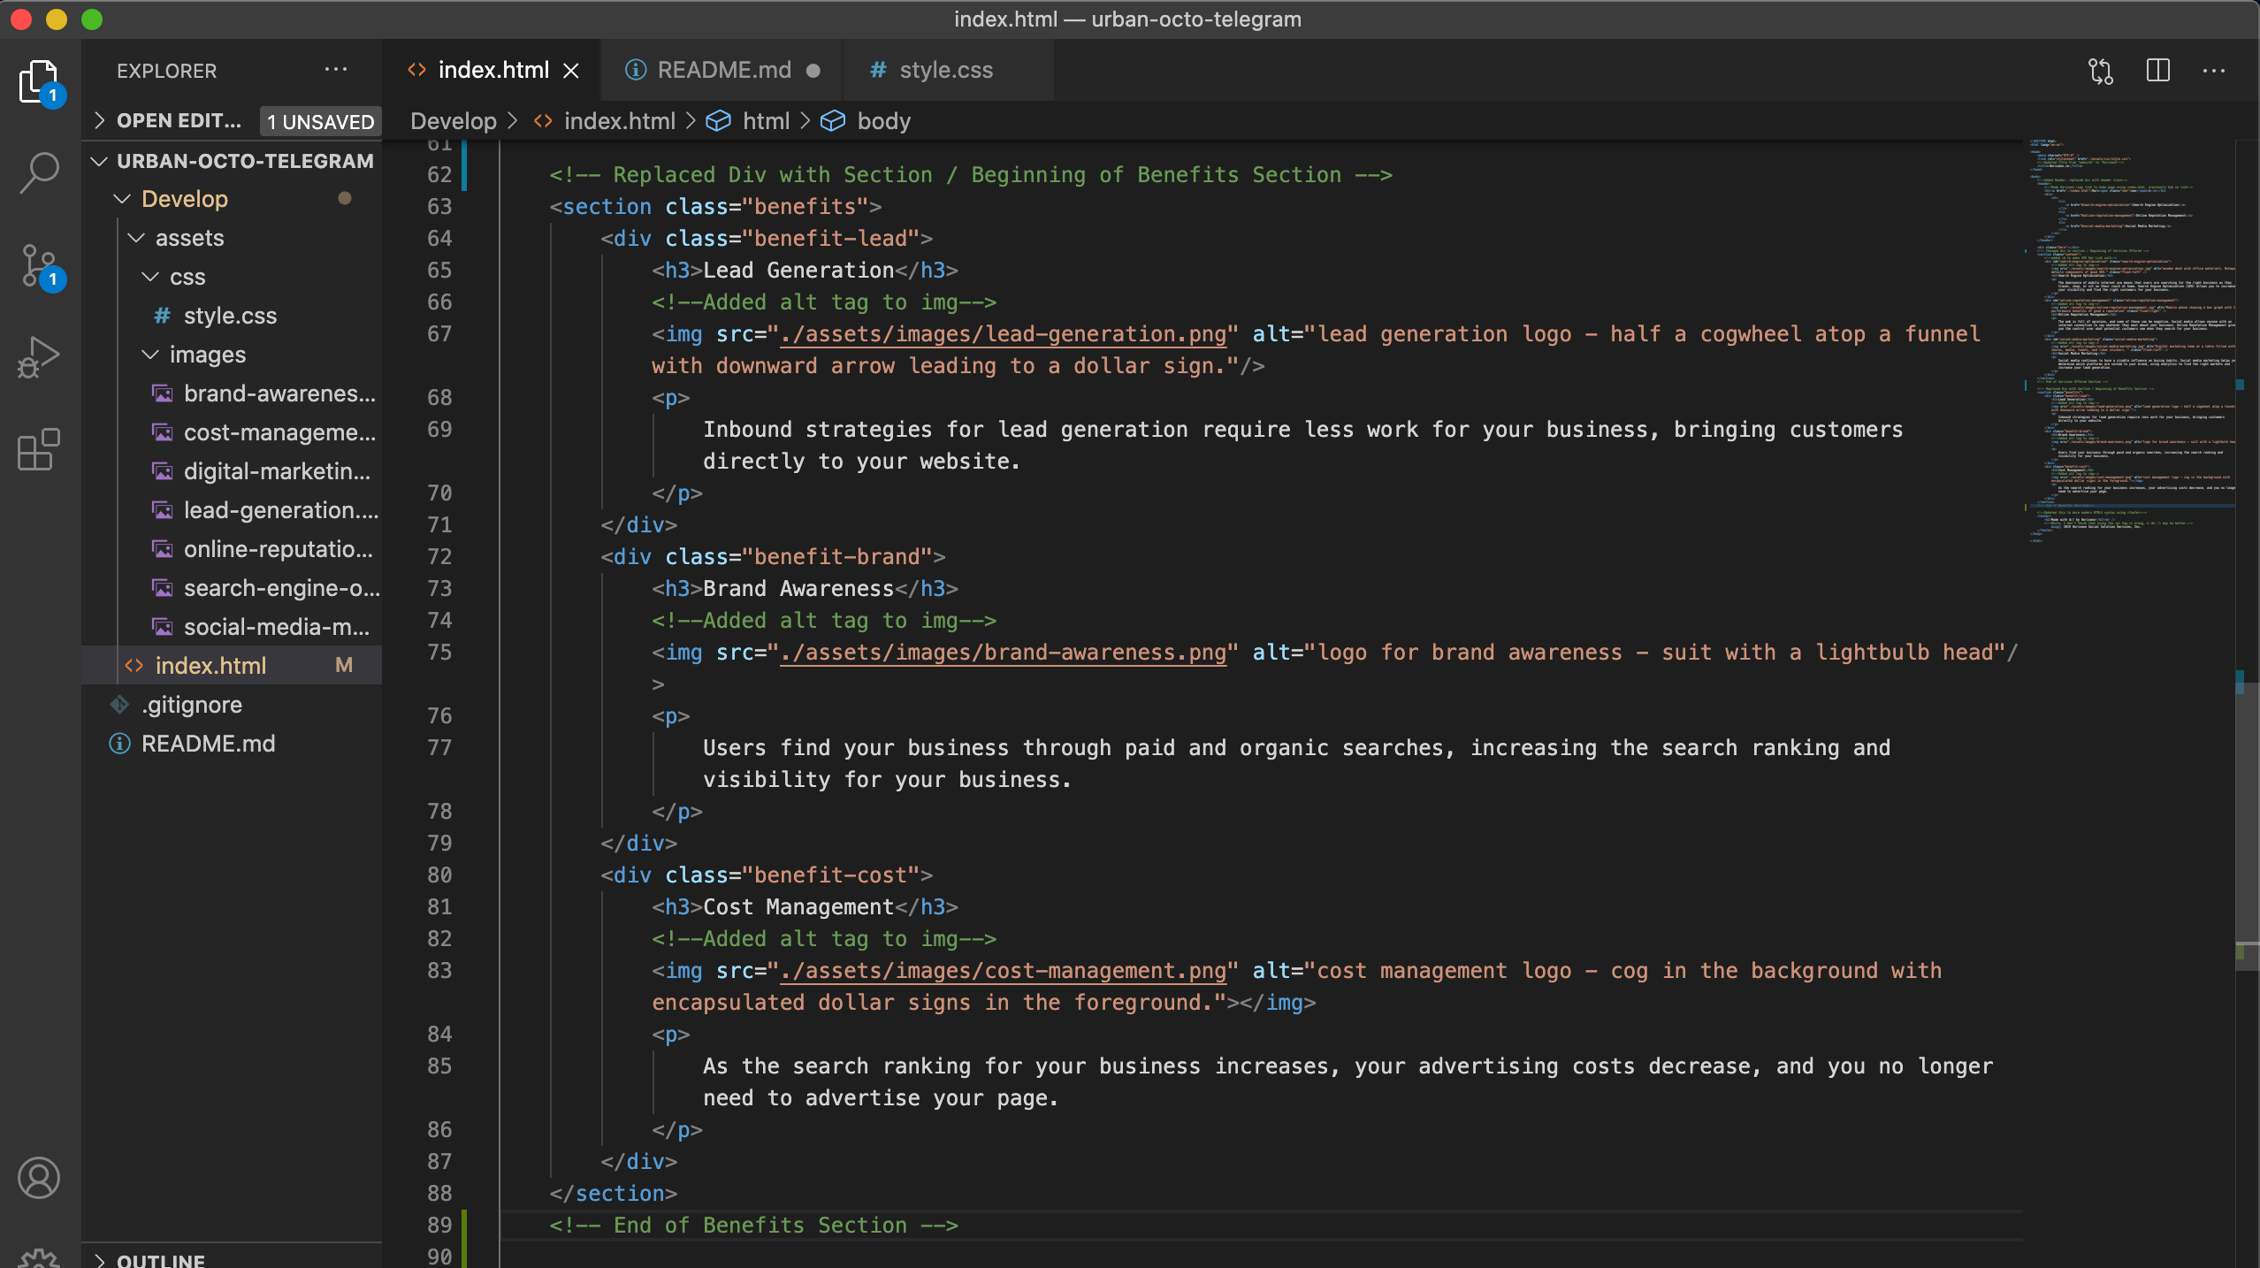Click the README.md info icon in explorer
Image resolution: width=2260 pixels, height=1268 pixels.
pos(119,744)
